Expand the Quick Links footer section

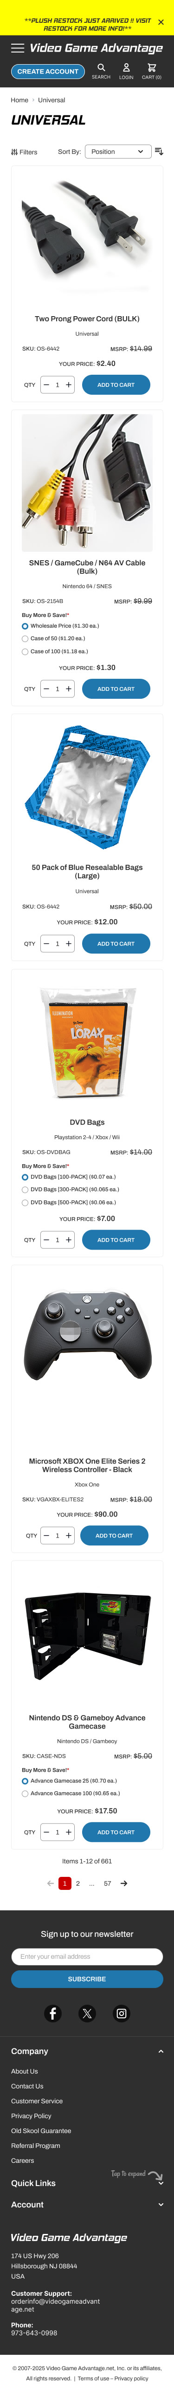(87, 2183)
